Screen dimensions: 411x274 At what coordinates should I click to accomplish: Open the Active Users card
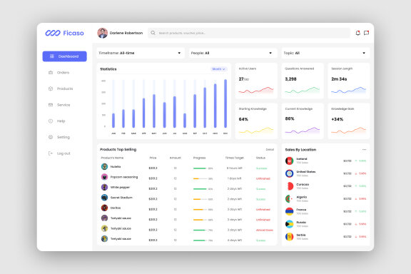coord(256,81)
